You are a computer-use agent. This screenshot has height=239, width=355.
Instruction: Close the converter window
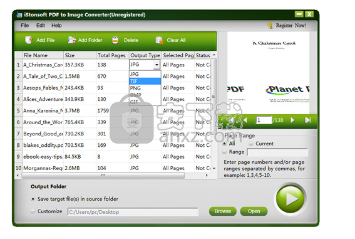click(x=309, y=14)
